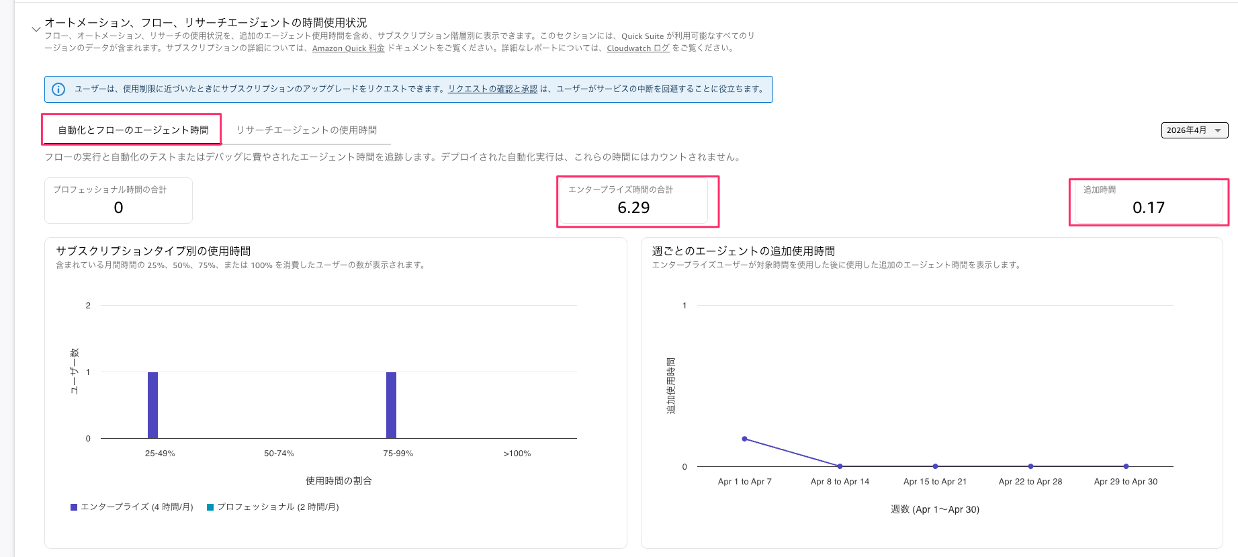Click the 週数 (Apr 1〜Apr 30) axis title

935,509
